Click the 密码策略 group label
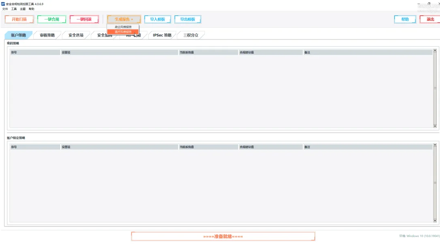440x246 pixels. coord(13,43)
